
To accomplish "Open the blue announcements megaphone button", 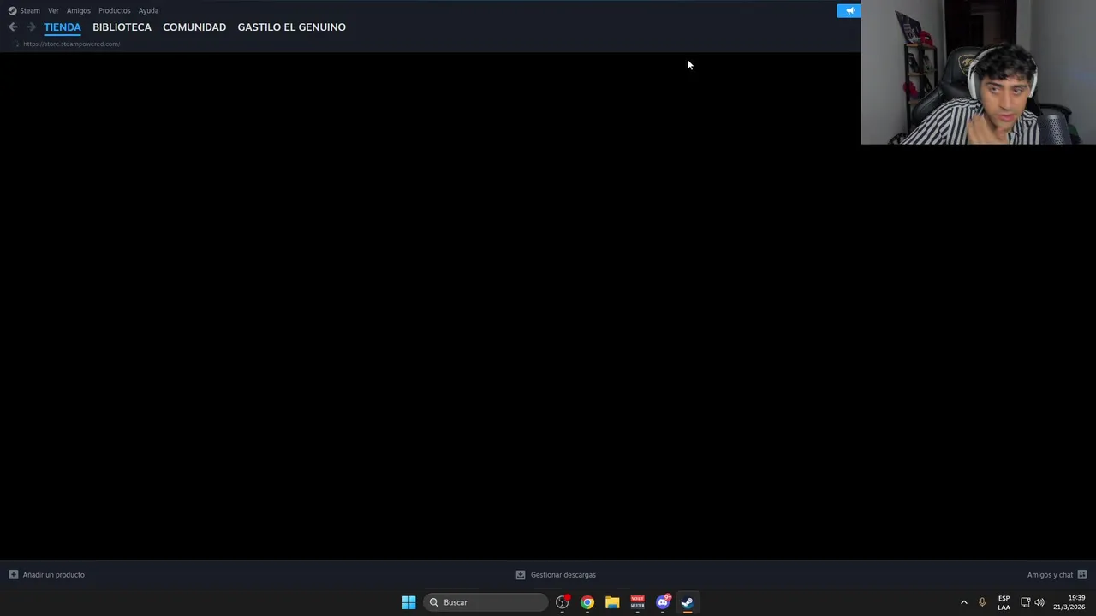I will [x=849, y=11].
